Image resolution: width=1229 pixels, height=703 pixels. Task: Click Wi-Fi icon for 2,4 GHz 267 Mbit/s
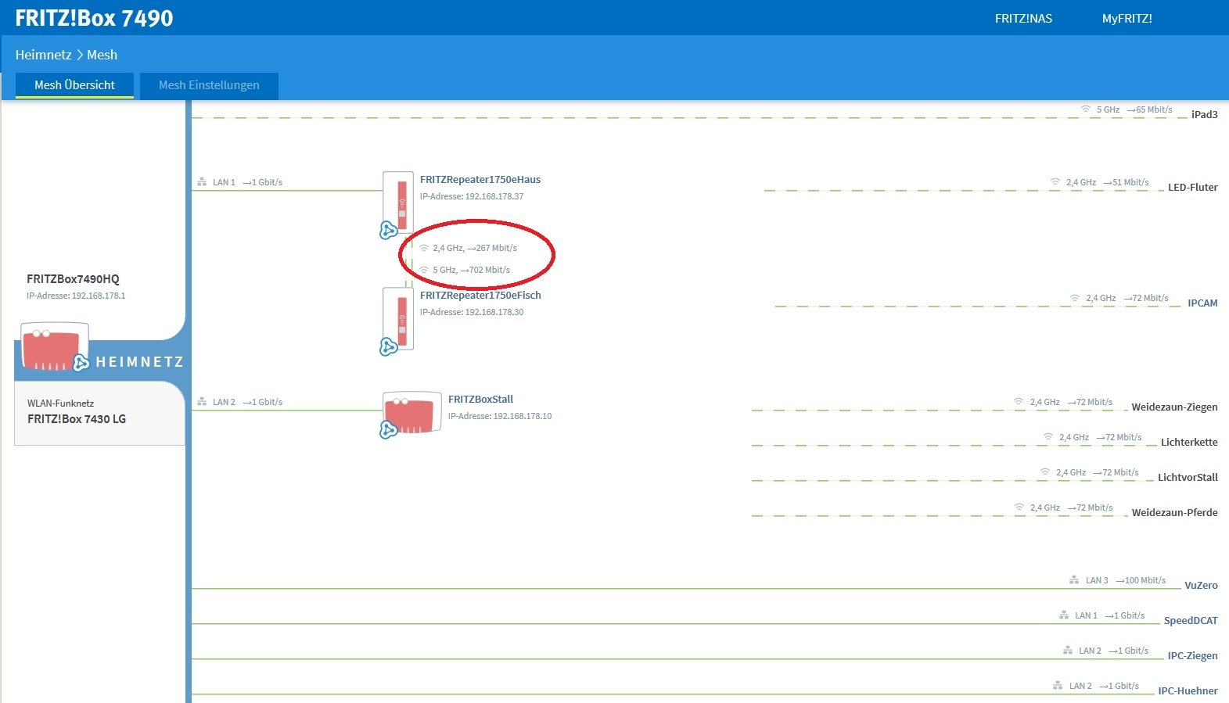click(x=424, y=248)
